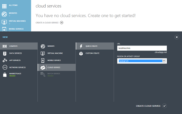This screenshot has width=182, height=114.
Task: Click the checkmark circle to create cloud service
Action: [164, 106]
